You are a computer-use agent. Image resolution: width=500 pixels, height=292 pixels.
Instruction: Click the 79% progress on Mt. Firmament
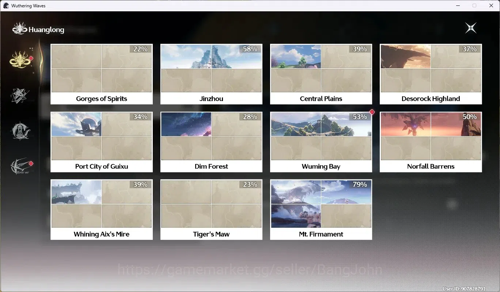click(360, 185)
